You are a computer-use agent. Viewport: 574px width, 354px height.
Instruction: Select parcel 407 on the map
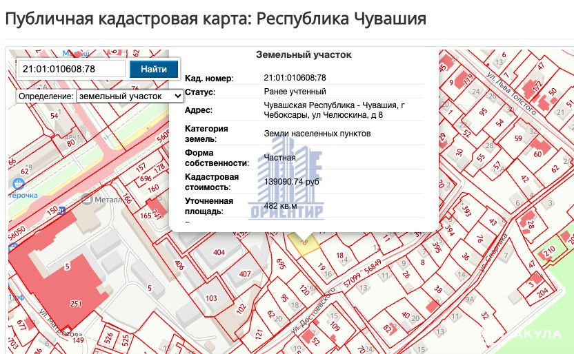[244, 273]
